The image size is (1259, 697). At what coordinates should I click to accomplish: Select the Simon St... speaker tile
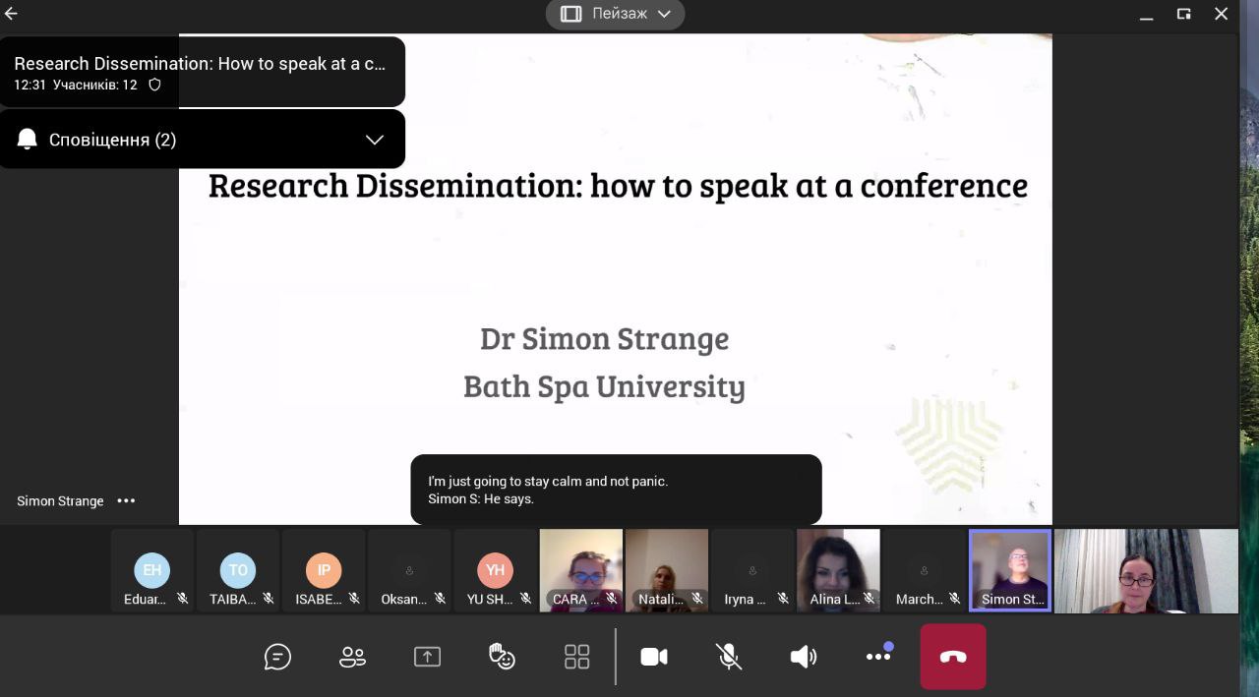(1010, 571)
